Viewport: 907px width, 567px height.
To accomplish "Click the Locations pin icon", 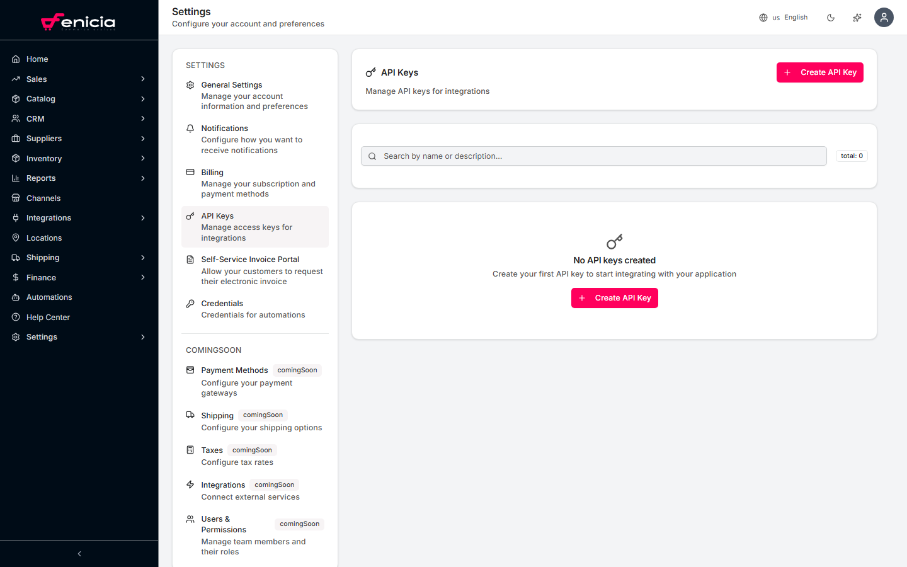I will [15, 238].
